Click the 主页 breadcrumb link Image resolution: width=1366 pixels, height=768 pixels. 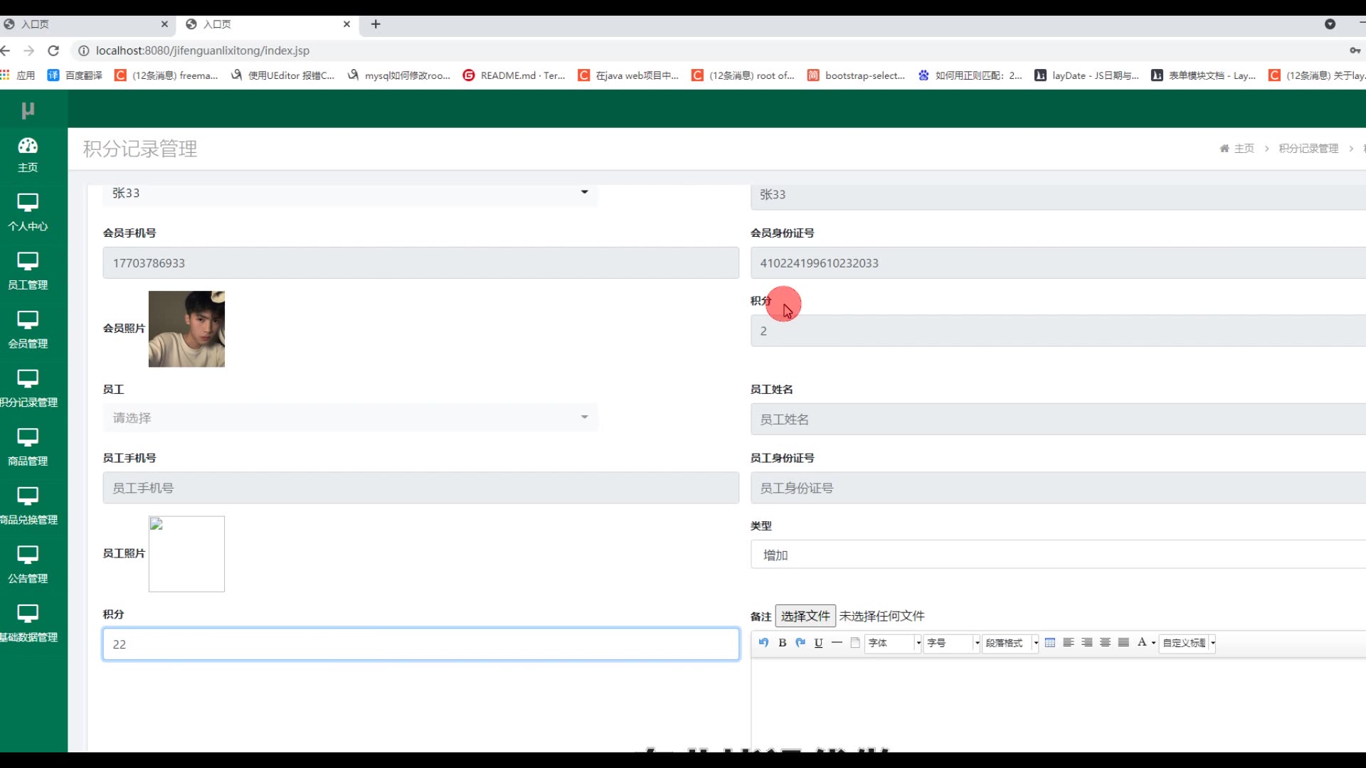[x=1244, y=149]
